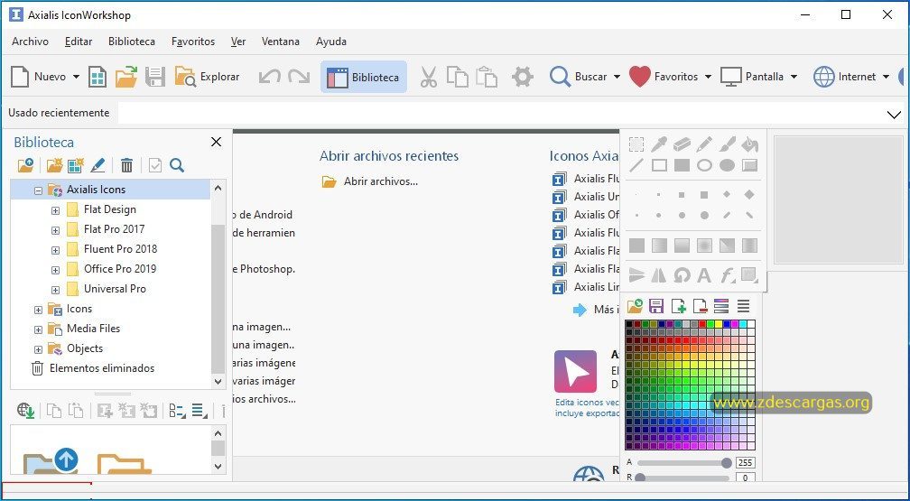This screenshot has height=501, width=910.
Task: Click the Save floppy disk toolbar icon
Action: (x=155, y=77)
